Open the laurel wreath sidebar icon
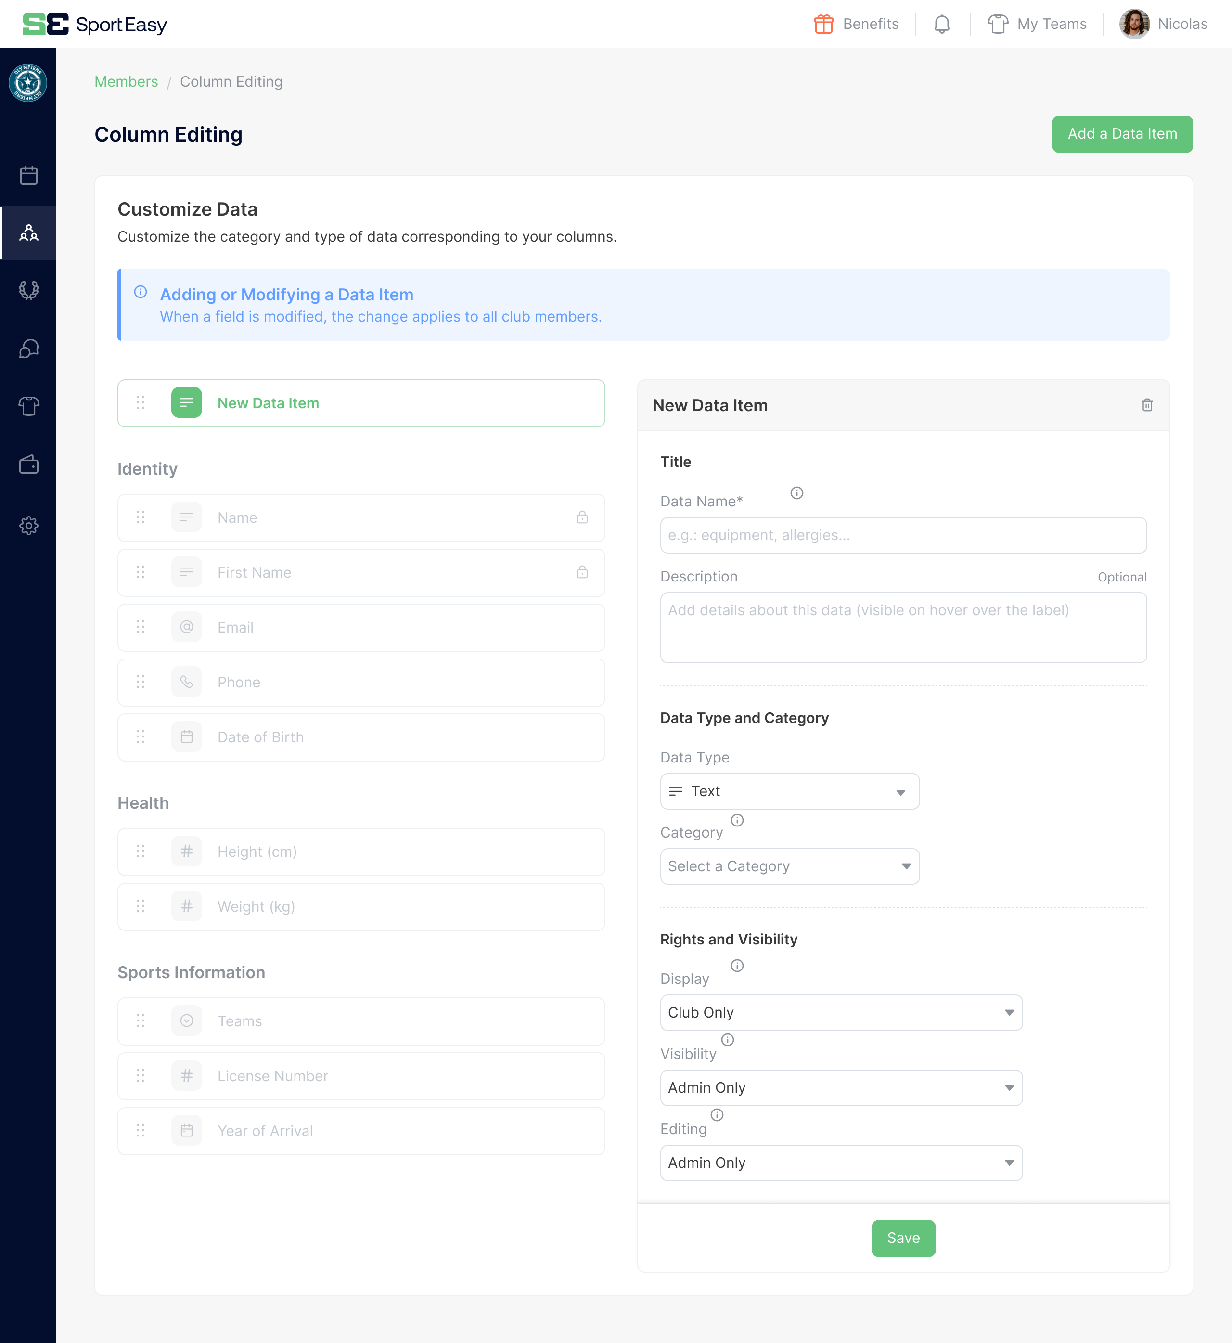This screenshot has width=1232, height=1343. (29, 290)
